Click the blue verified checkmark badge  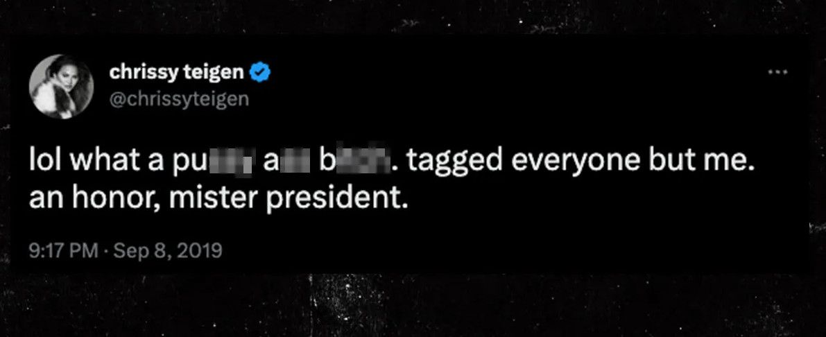point(259,73)
